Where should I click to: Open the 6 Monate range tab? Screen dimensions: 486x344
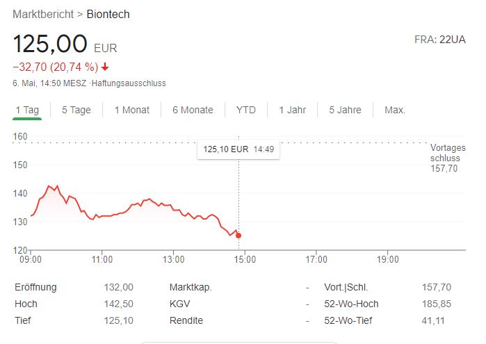pos(193,110)
